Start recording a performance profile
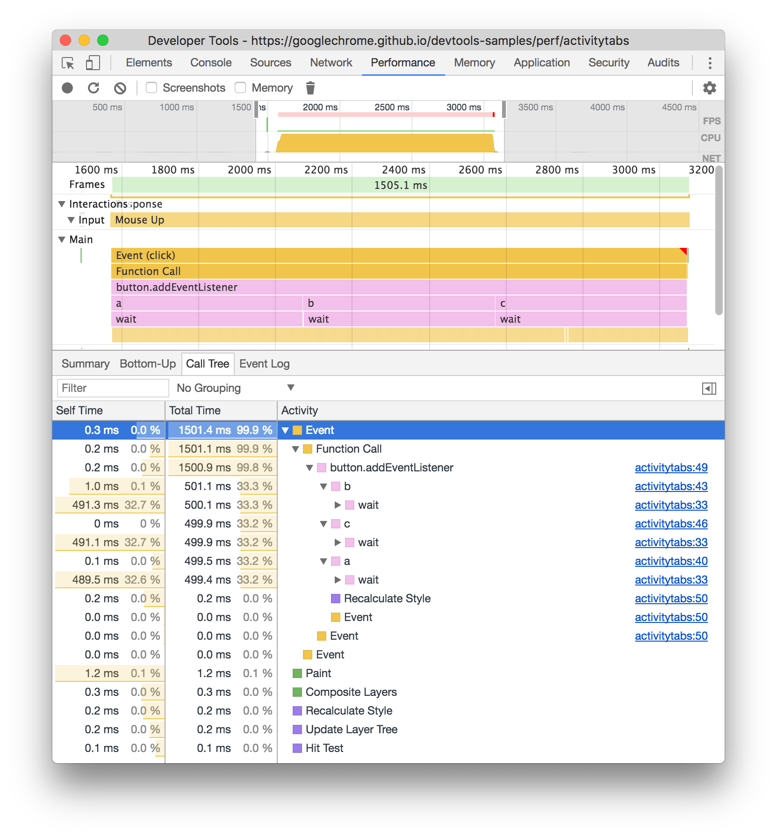The image size is (777, 838). point(68,87)
